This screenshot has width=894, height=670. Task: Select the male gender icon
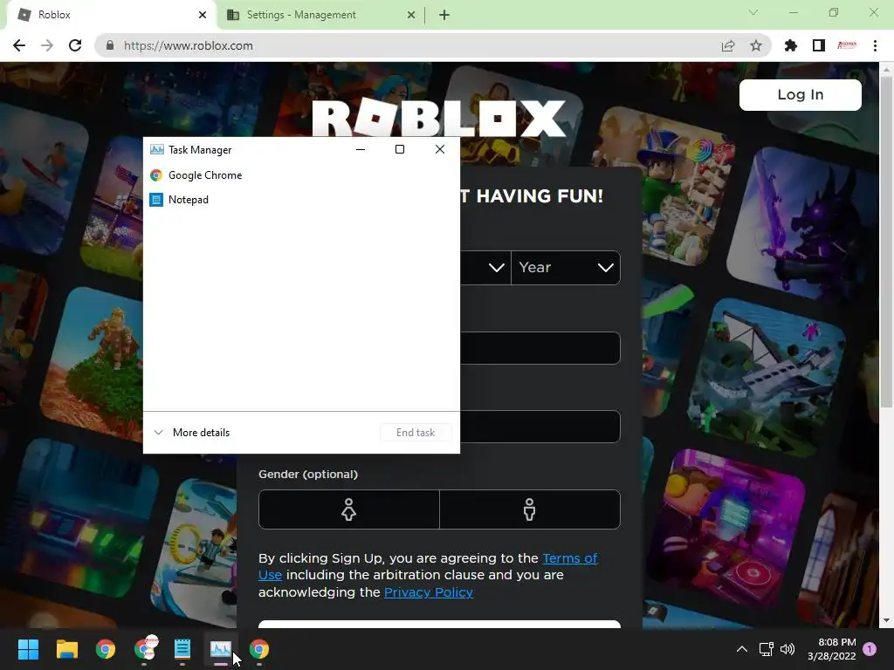[x=530, y=509]
